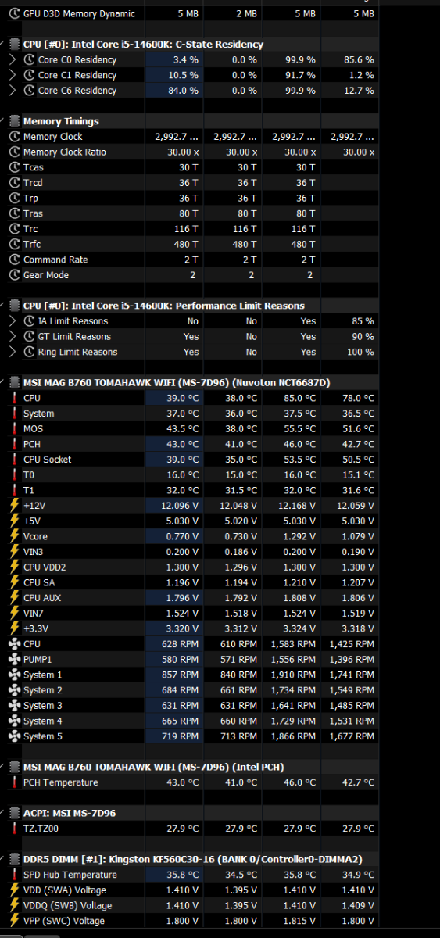Expand the Core C6 Residency row
The image size is (440, 938).
13,91
